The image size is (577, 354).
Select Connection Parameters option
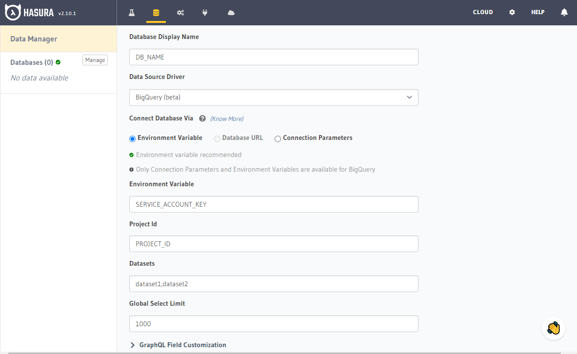click(278, 138)
